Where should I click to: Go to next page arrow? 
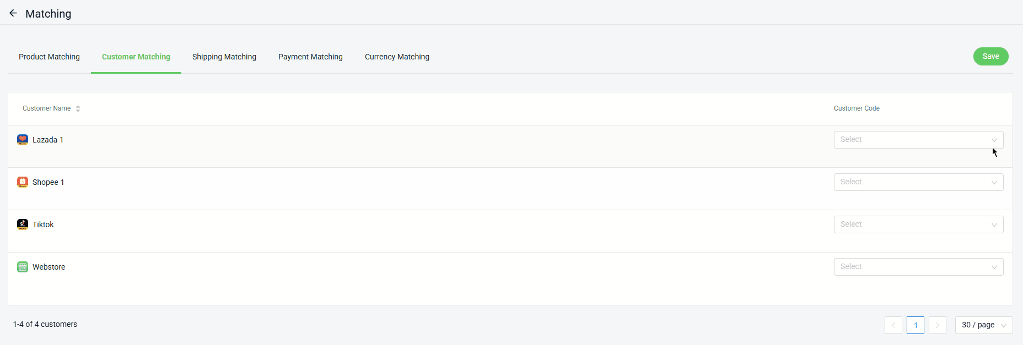(937, 325)
